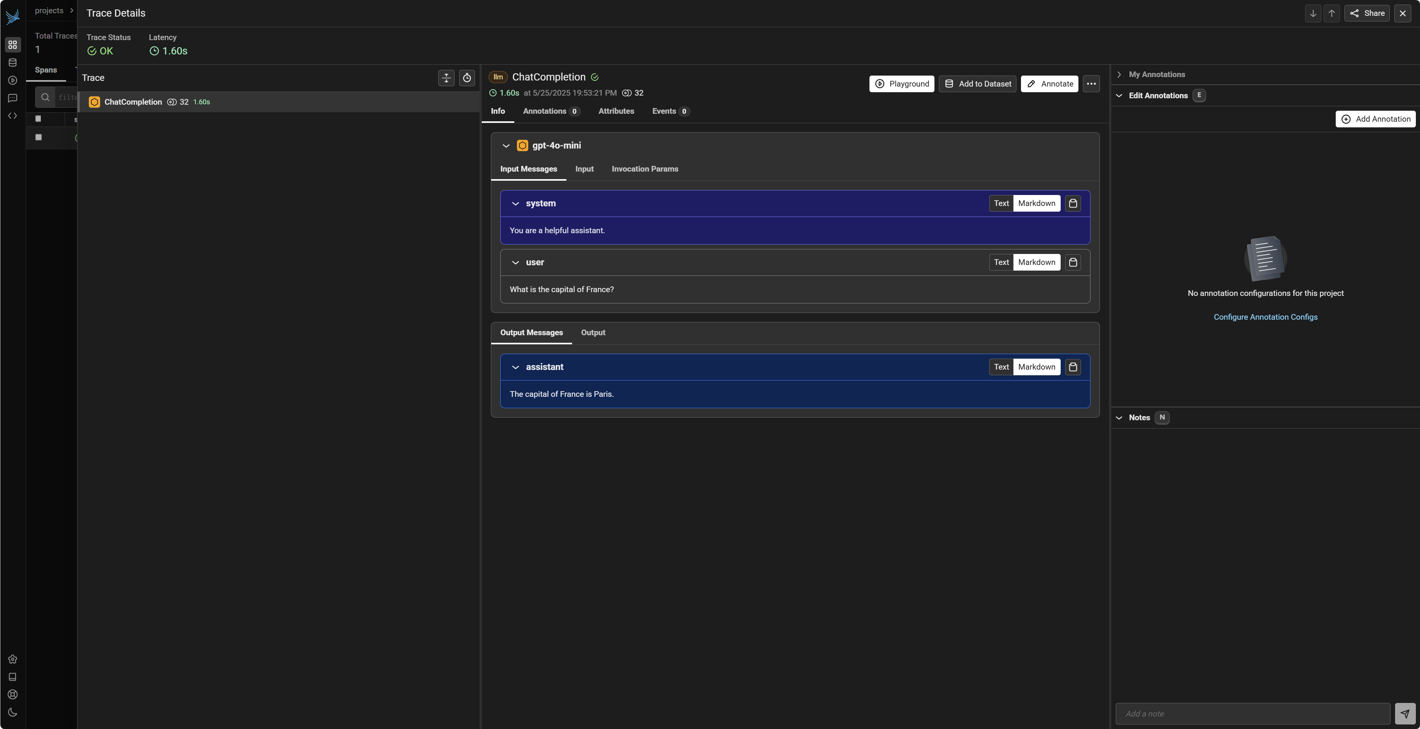The width and height of the screenshot is (1420, 729).
Task: Open the Invocation Params tab
Action: 644,169
